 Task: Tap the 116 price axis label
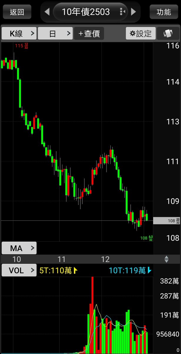173,45
